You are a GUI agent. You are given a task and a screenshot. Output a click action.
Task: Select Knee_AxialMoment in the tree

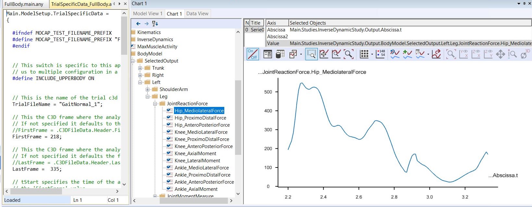click(x=195, y=154)
